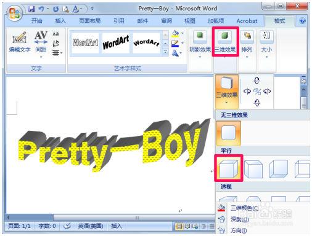Apply the third parallel 3-D style
Viewport: 312px width, 236px height.
(x=279, y=169)
